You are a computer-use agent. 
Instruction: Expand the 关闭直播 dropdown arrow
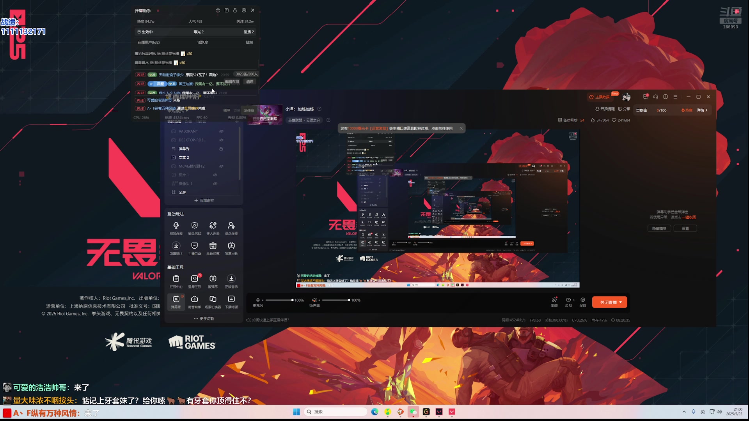pyautogui.click(x=621, y=302)
